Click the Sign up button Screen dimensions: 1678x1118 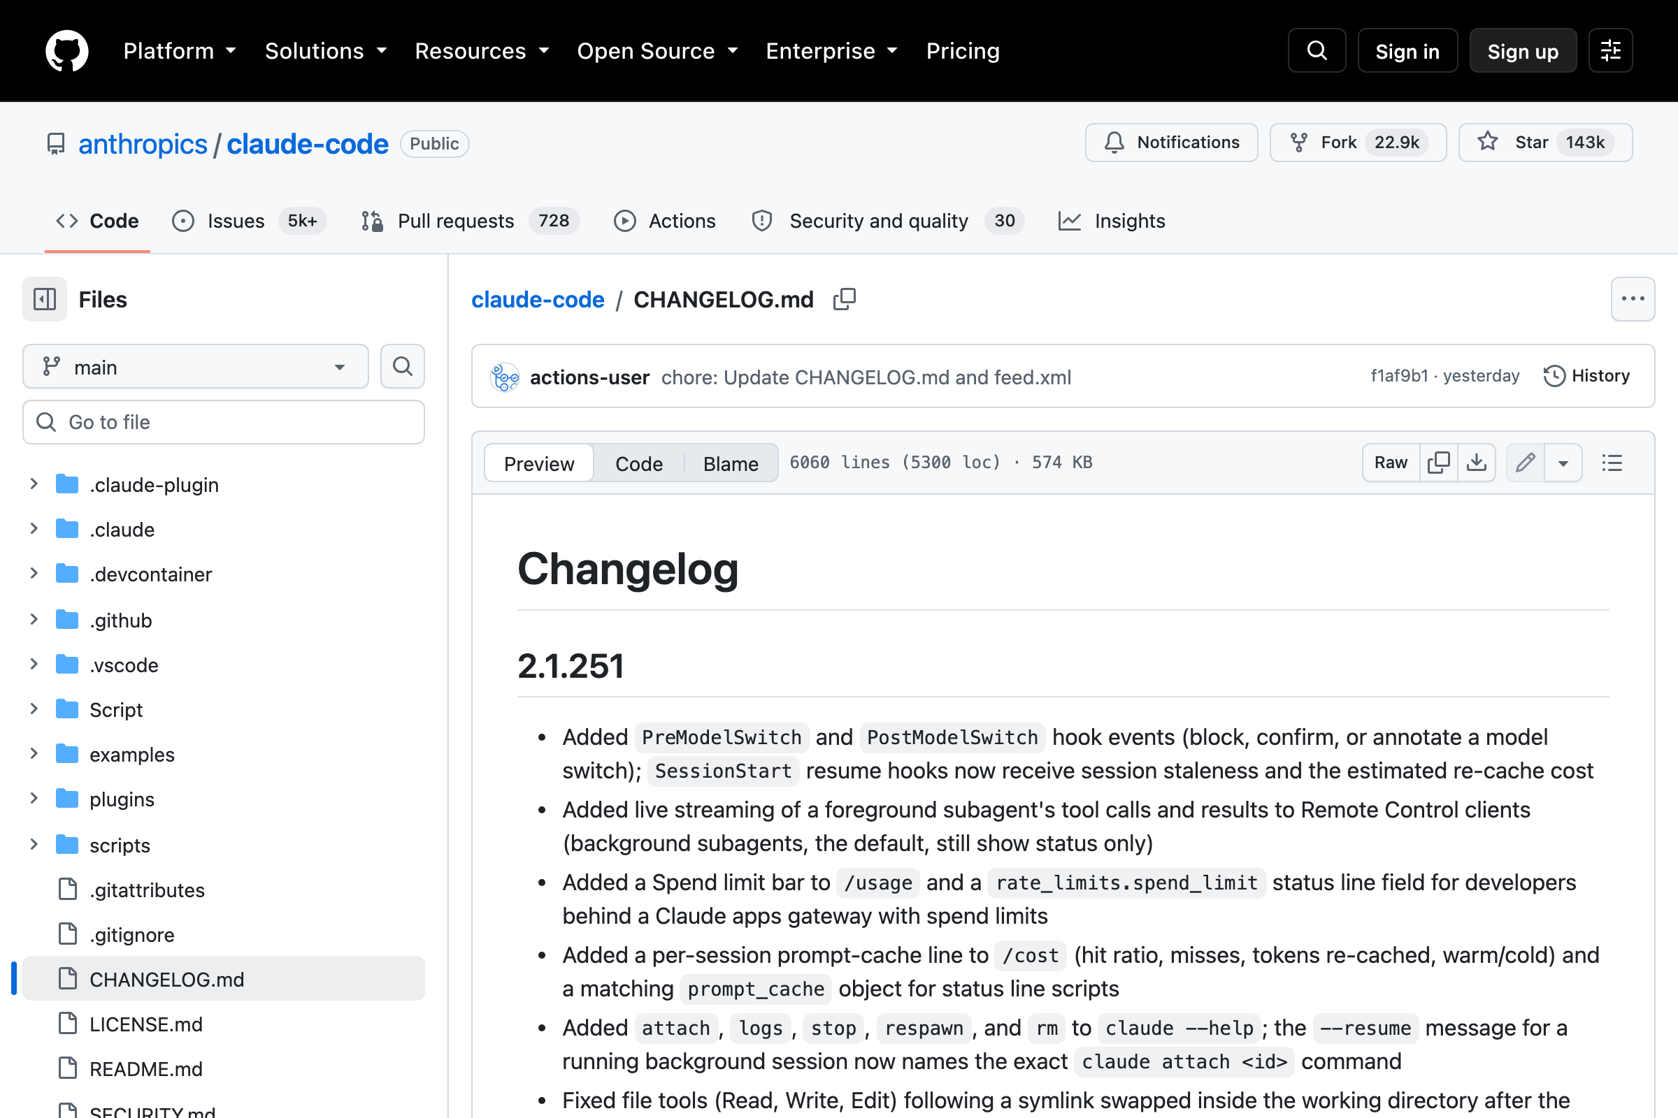[x=1523, y=50]
